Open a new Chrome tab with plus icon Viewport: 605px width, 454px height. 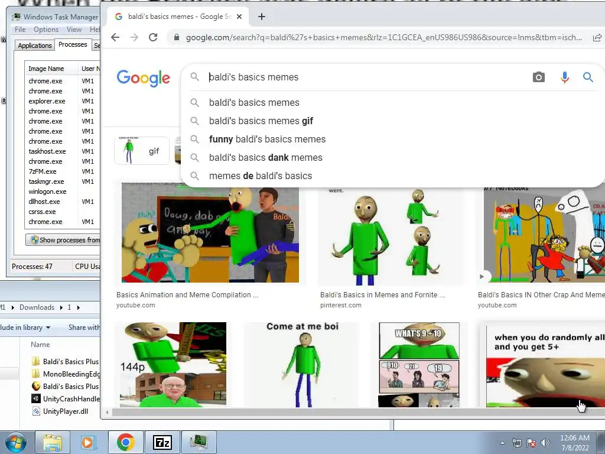tap(262, 17)
